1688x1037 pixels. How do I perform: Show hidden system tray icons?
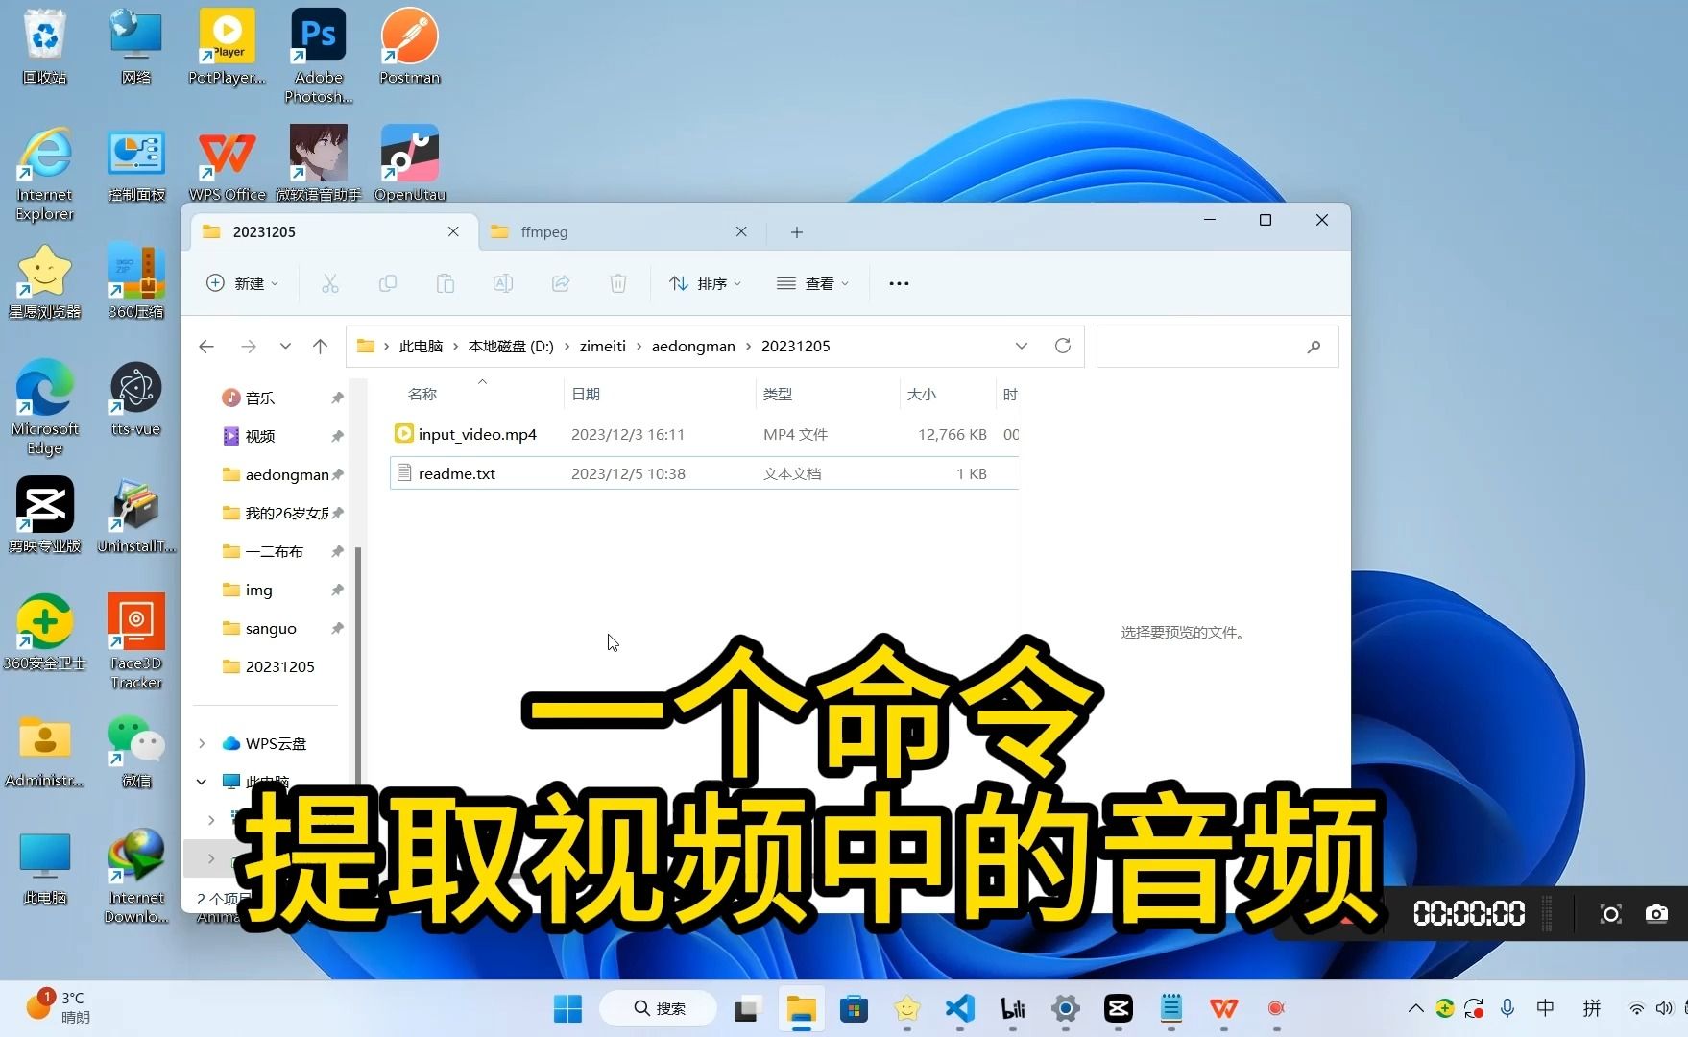[x=1415, y=1008]
